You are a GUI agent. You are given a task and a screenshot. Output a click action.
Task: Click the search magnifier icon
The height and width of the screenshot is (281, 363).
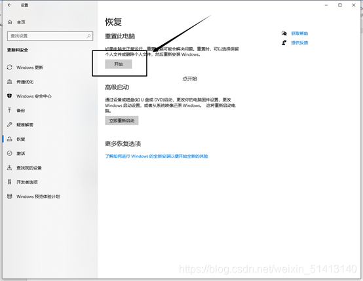click(88, 36)
